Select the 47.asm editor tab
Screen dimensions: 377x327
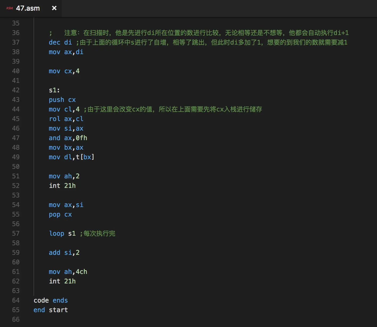[31, 8]
